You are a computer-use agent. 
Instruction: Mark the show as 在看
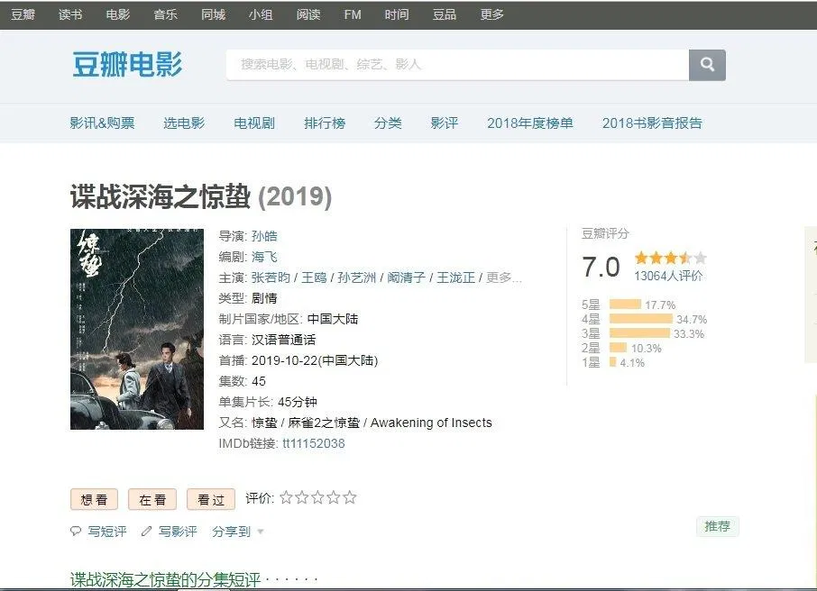coord(152,500)
